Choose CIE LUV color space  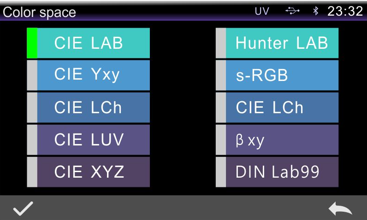pyautogui.click(x=93, y=139)
